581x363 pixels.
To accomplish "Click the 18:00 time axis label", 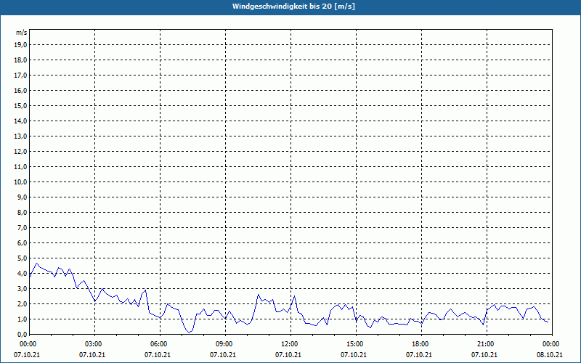I will click(421, 344).
